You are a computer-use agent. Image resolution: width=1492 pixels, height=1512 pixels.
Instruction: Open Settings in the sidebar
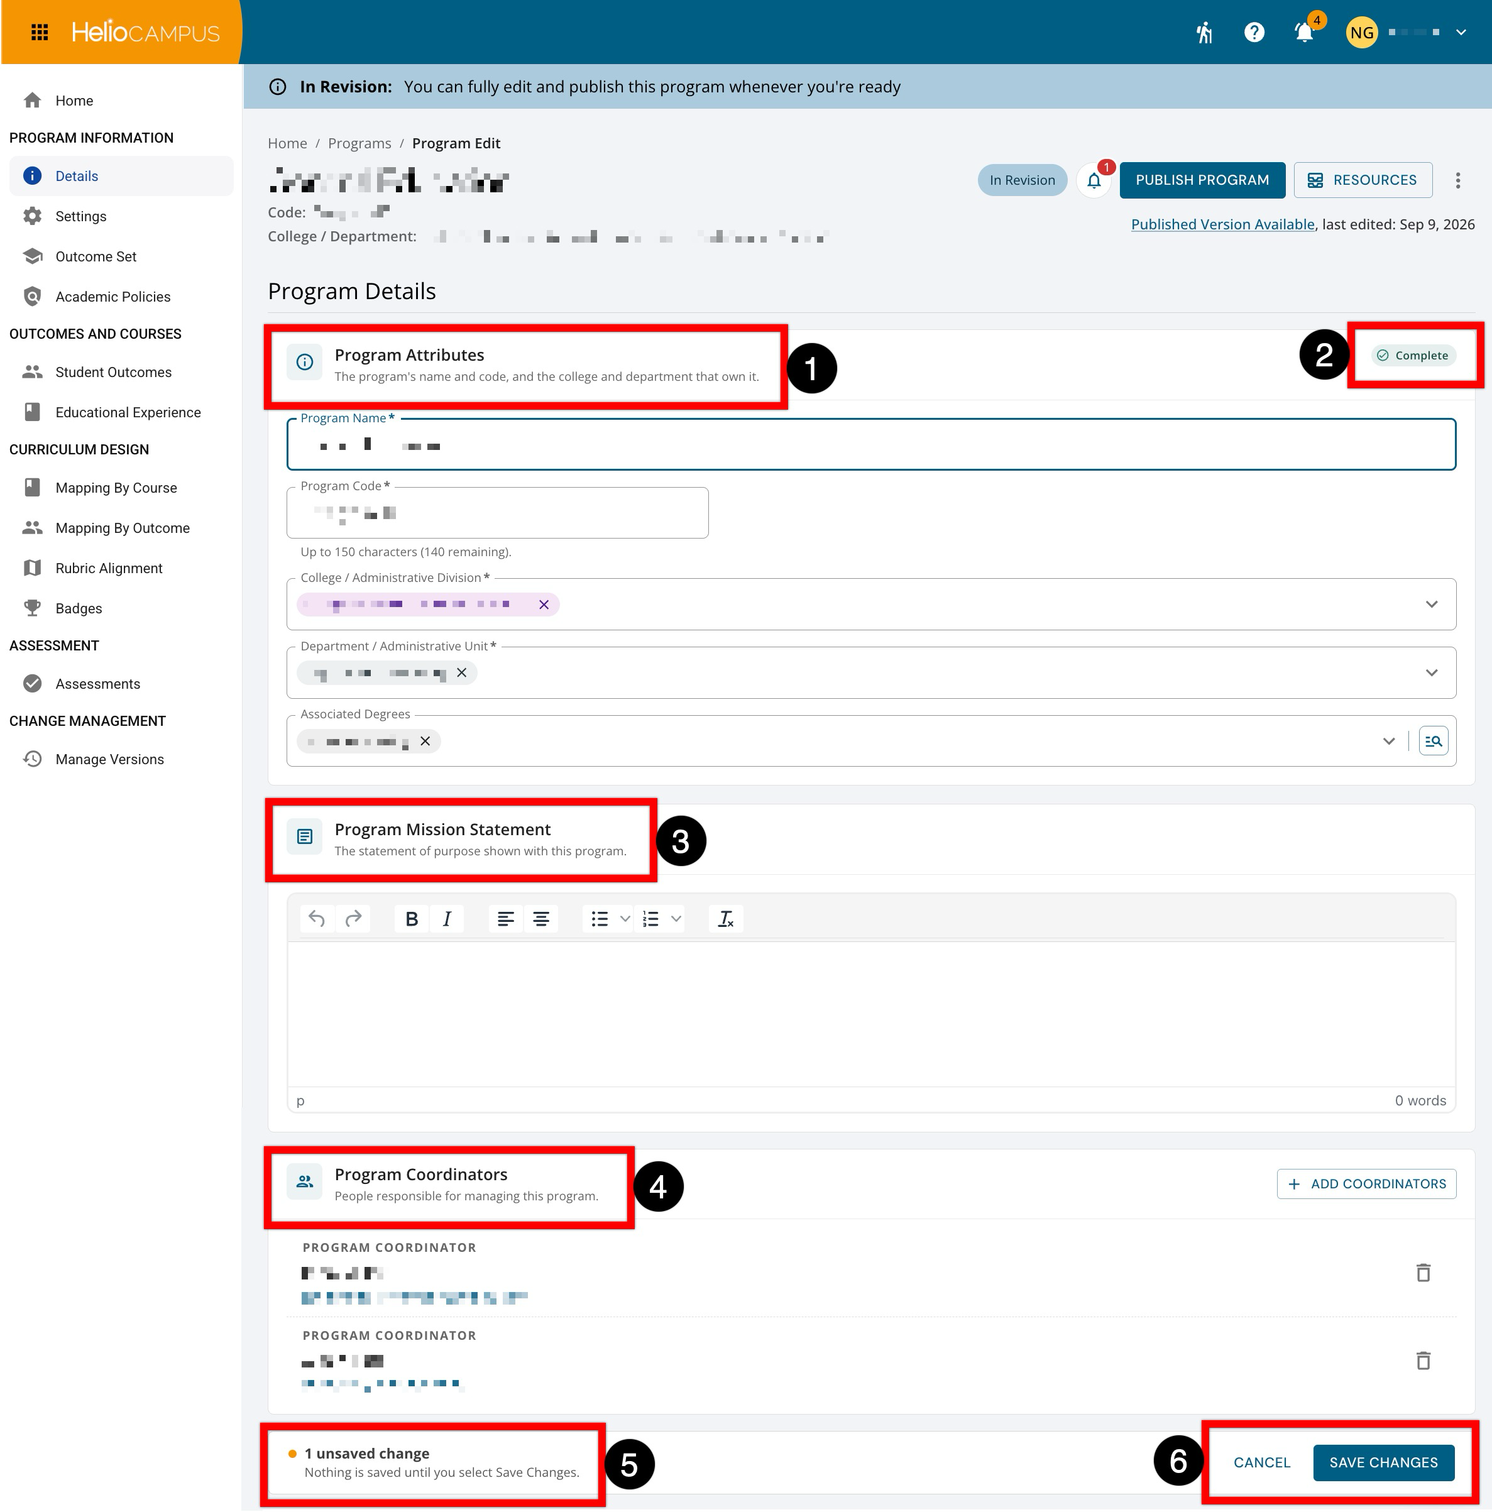(121, 216)
